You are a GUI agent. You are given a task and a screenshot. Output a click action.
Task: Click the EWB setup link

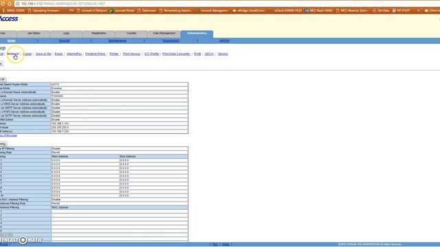pos(197,54)
